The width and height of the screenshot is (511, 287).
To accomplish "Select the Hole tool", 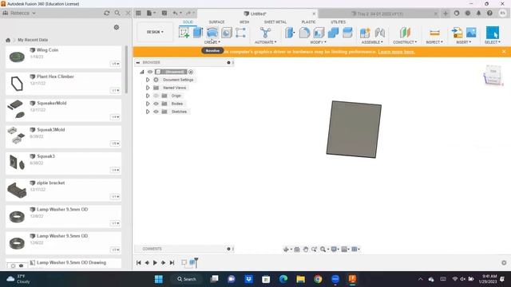I will point(227,33).
